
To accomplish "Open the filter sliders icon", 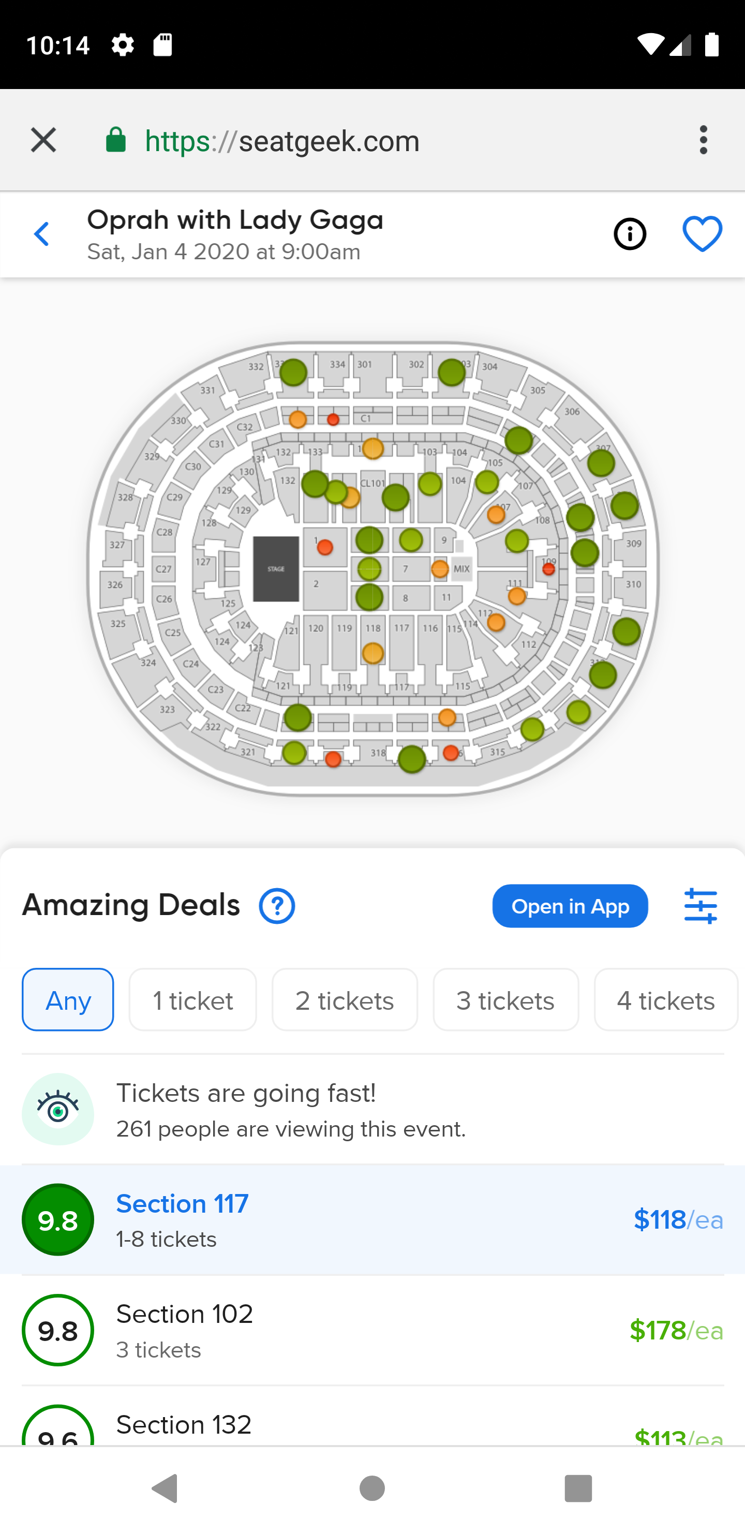I will coord(701,906).
